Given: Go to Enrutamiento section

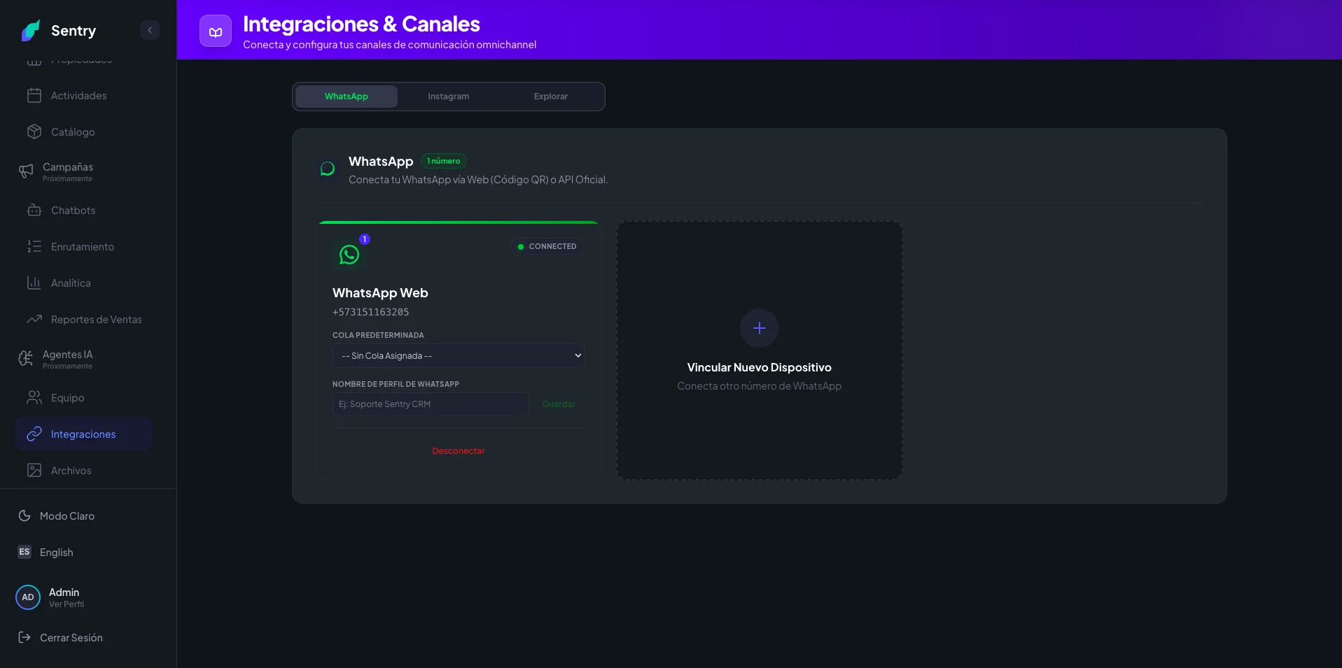Looking at the screenshot, I should click(84, 247).
